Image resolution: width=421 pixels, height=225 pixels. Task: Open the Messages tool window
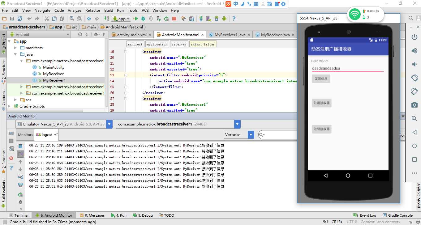[92, 215]
